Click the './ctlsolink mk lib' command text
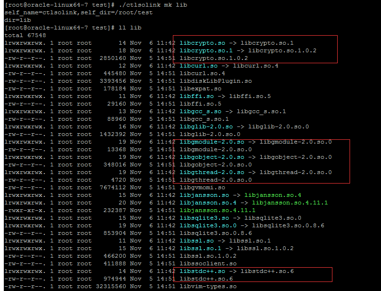The width and height of the screenshot is (381, 291). tap(153, 5)
